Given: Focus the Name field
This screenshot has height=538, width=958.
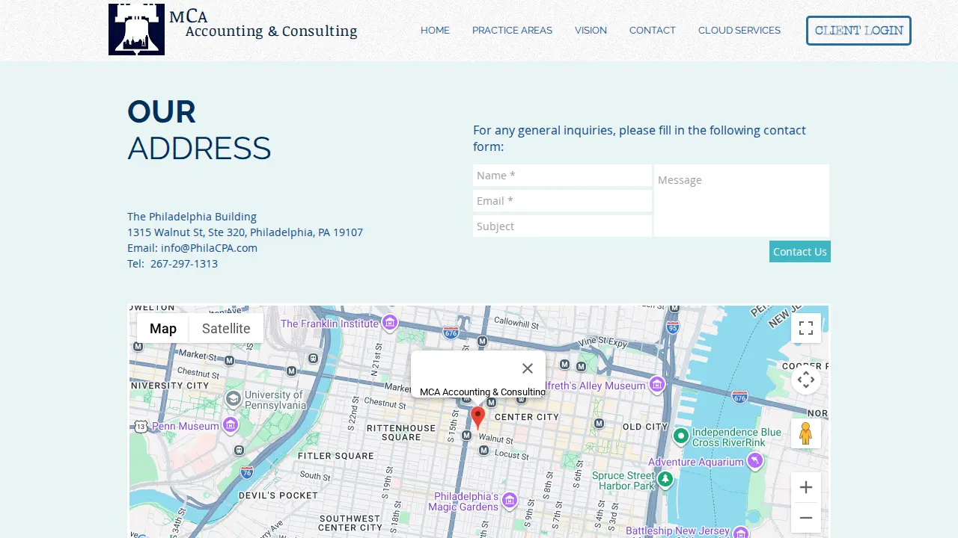Looking at the screenshot, I should (562, 176).
